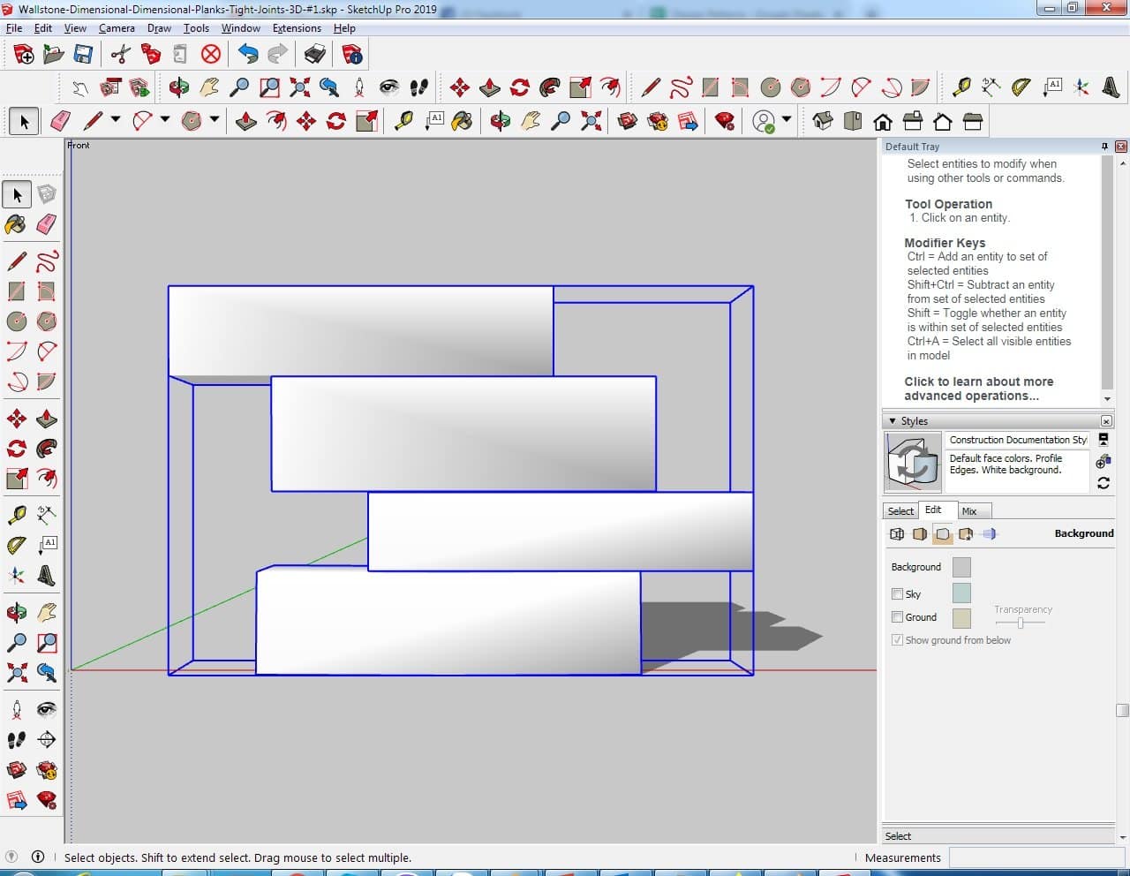Image resolution: width=1130 pixels, height=876 pixels.
Task: Enable the Ground checkbox
Action: coord(897,617)
